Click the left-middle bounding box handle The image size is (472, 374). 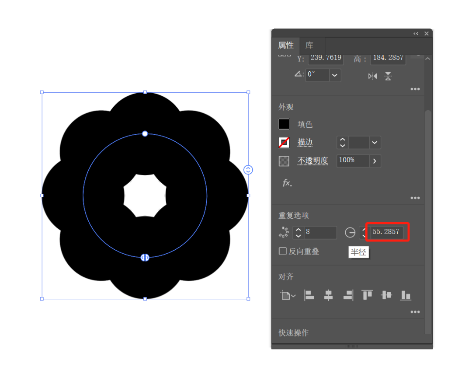pos(42,196)
